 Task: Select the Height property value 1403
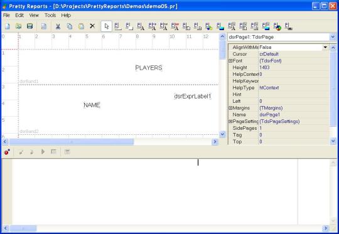pyautogui.click(x=294, y=67)
